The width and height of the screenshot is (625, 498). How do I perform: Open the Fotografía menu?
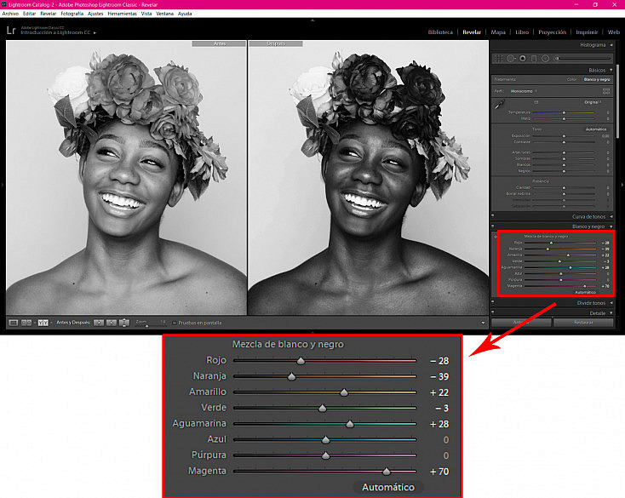(72, 14)
